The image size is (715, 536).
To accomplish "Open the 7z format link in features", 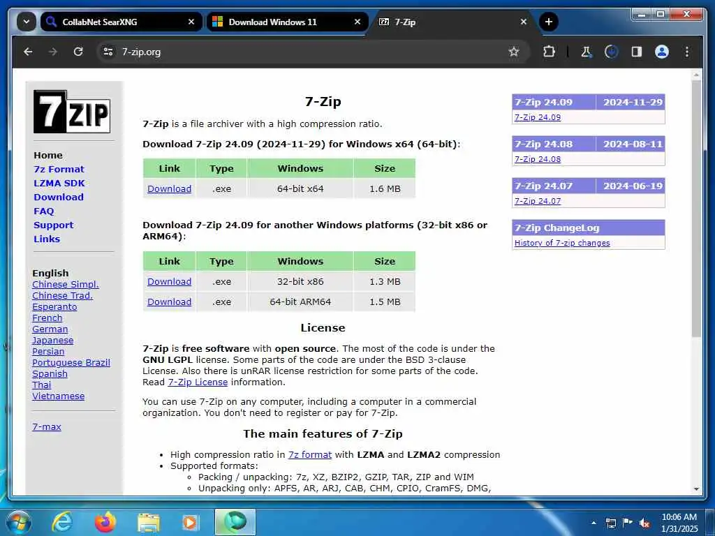I will pyautogui.click(x=309, y=454).
